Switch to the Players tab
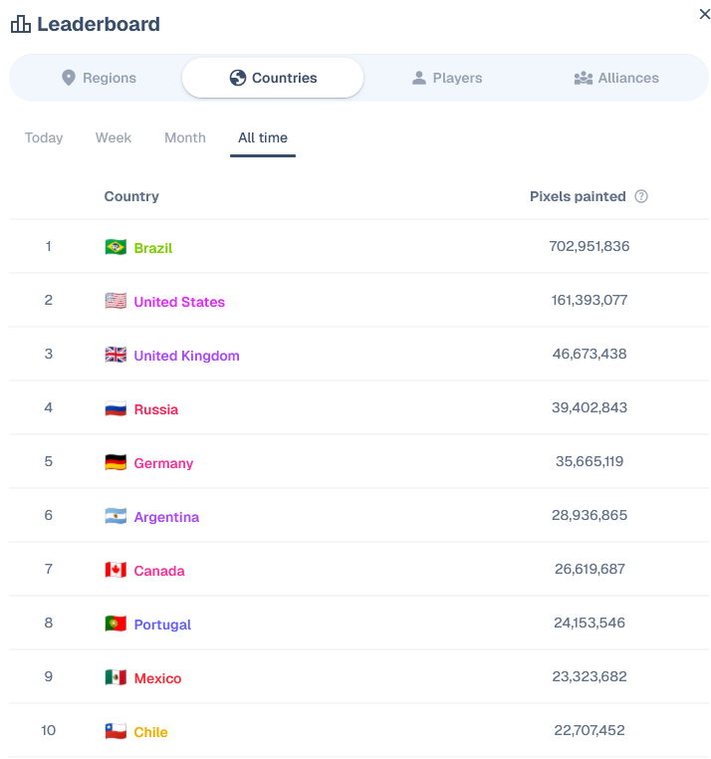 pos(447,78)
